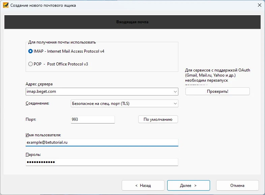Click the port field showing 993

[93, 119]
